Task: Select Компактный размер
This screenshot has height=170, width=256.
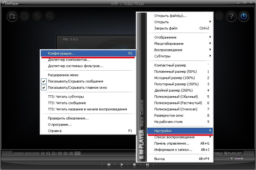Action: coord(180,65)
